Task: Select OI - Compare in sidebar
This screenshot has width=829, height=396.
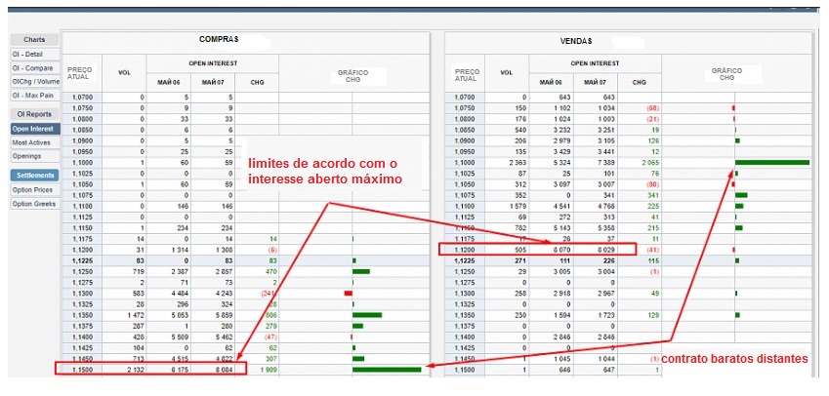Action: pos(29,67)
